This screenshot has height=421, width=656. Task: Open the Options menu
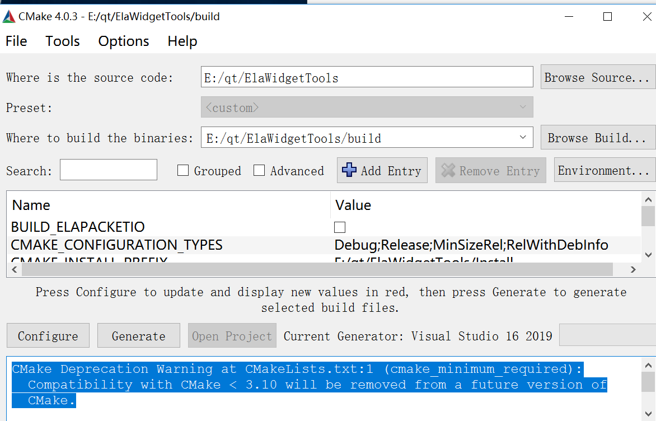tap(123, 41)
